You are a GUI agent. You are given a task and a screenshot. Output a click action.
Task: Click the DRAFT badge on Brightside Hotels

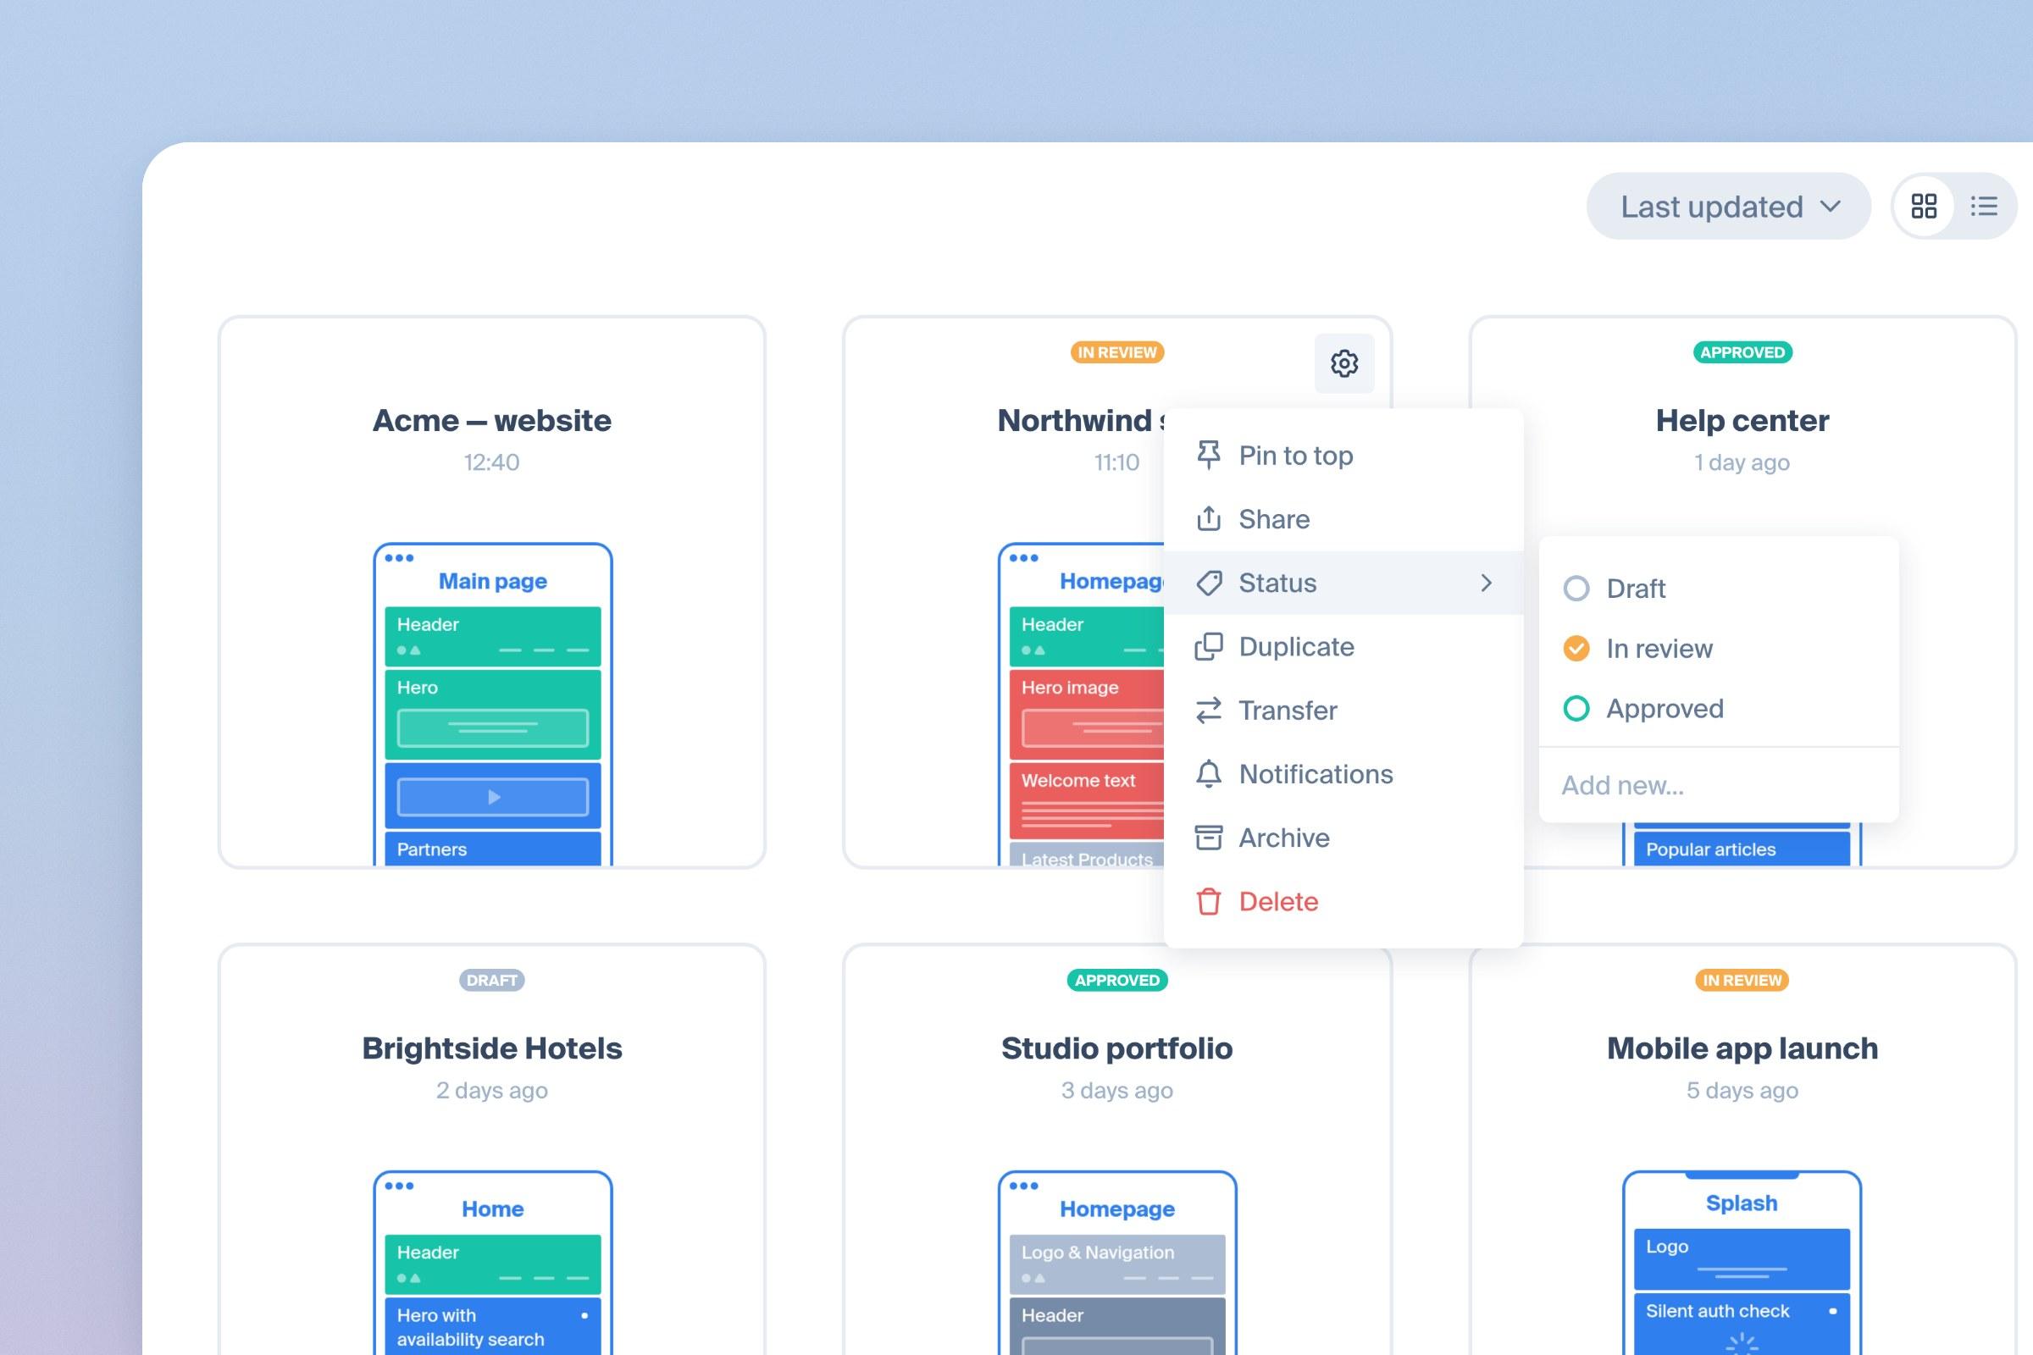(492, 980)
